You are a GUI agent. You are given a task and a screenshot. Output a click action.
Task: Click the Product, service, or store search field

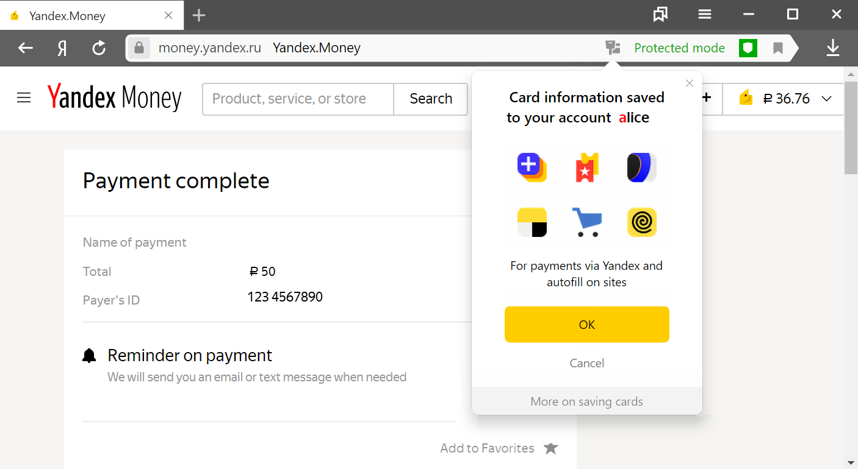point(298,99)
